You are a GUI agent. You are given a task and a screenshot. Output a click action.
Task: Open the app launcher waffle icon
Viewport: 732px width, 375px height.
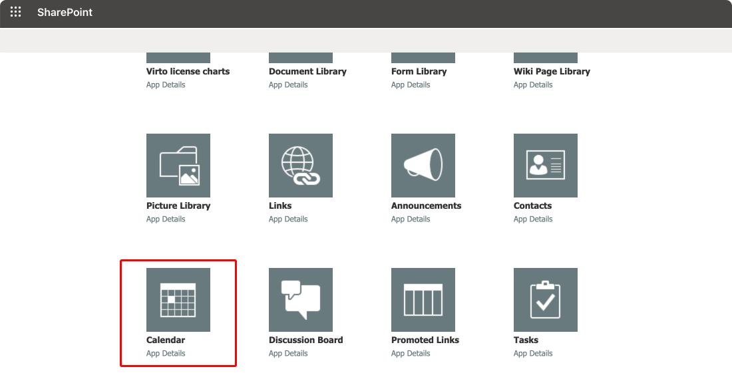click(x=15, y=12)
